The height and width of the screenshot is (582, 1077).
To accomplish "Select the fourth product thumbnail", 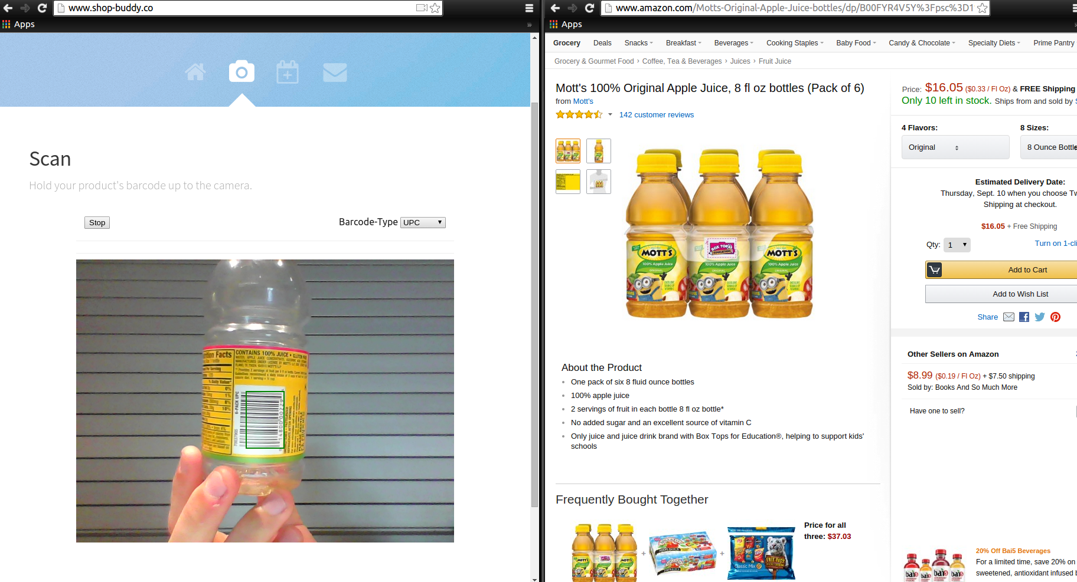I will coord(599,182).
